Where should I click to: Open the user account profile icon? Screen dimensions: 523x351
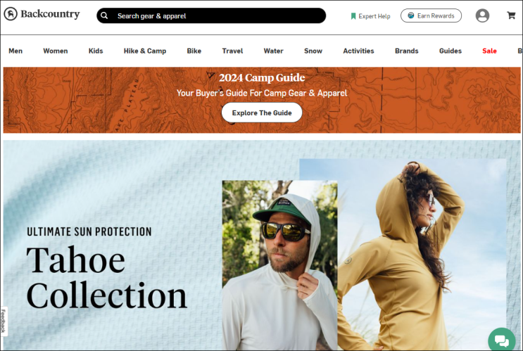482,15
